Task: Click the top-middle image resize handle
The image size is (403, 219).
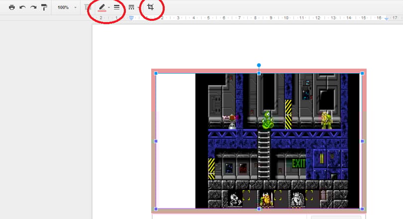Action: [259, 73]
